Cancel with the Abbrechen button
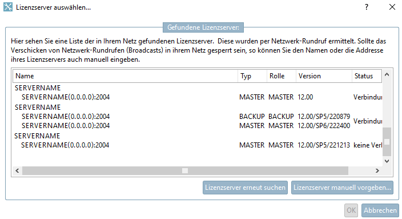Screen dimensions: 402x219 [x=380, y=210]
